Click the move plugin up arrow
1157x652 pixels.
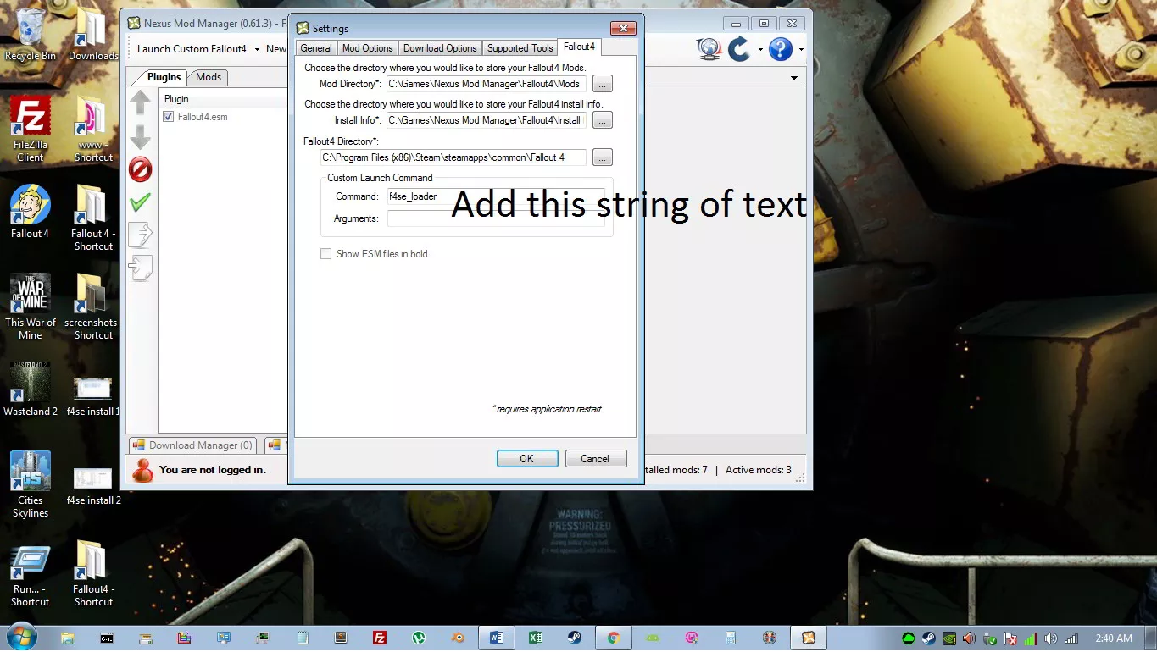(x=140, y=103)
